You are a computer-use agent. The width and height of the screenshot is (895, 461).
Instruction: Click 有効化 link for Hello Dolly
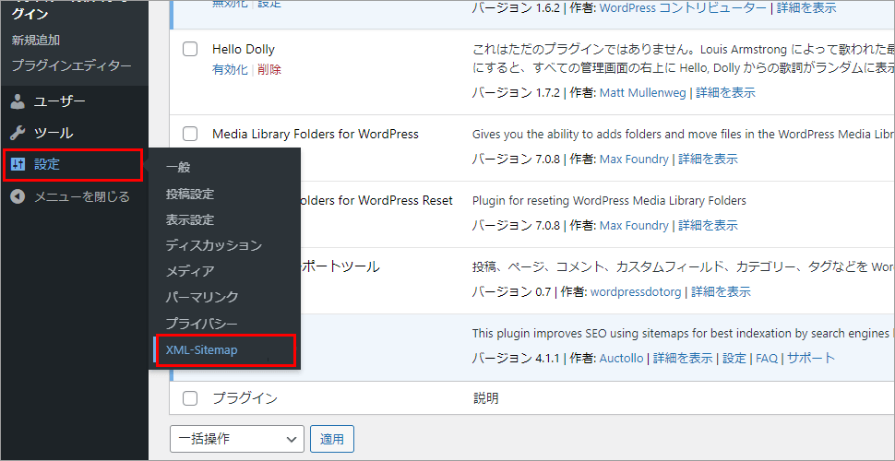[230, 69]
